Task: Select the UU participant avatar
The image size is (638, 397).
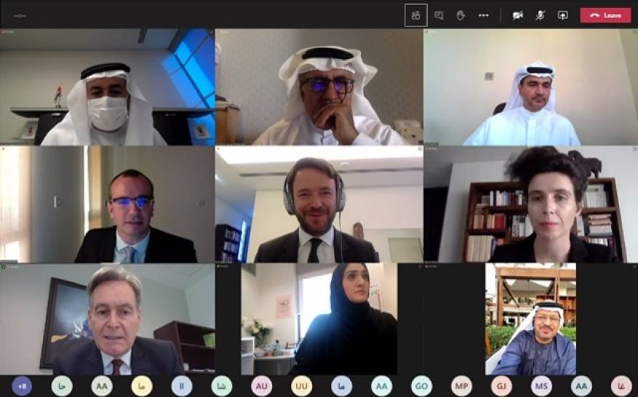Action: [x=301, y=385]
